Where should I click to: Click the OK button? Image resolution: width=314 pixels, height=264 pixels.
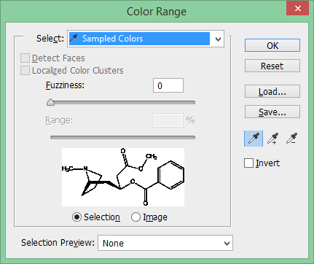point(272,45)
